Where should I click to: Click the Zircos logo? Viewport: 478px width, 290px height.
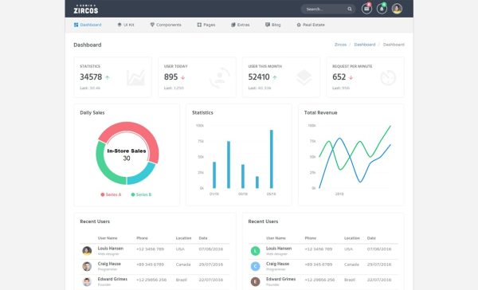pyautogui.click(x=86, y=10)
